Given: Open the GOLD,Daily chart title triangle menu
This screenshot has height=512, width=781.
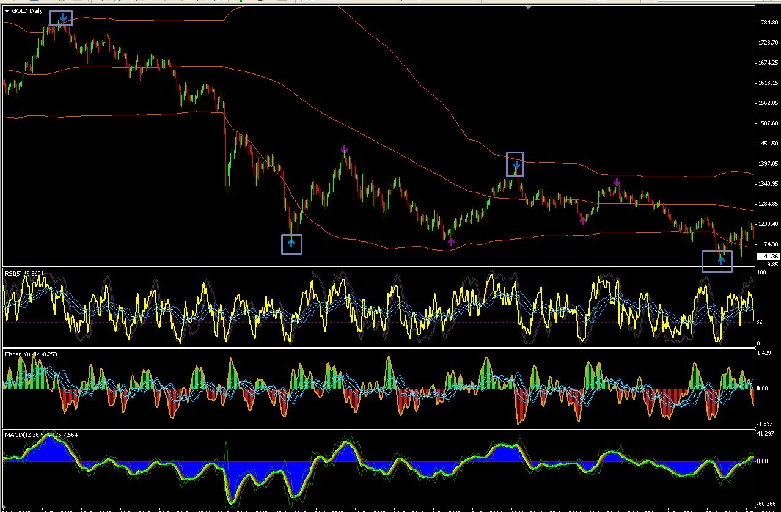Looking at the screenshot, I should pyautogui.click(x=7, y=10).
